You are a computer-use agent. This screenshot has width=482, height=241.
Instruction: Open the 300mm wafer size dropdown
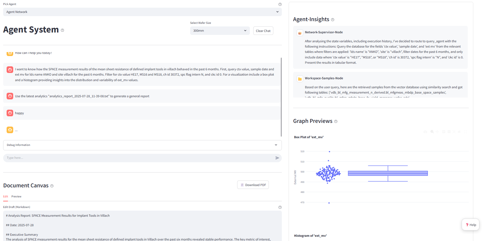coord(220,31)
